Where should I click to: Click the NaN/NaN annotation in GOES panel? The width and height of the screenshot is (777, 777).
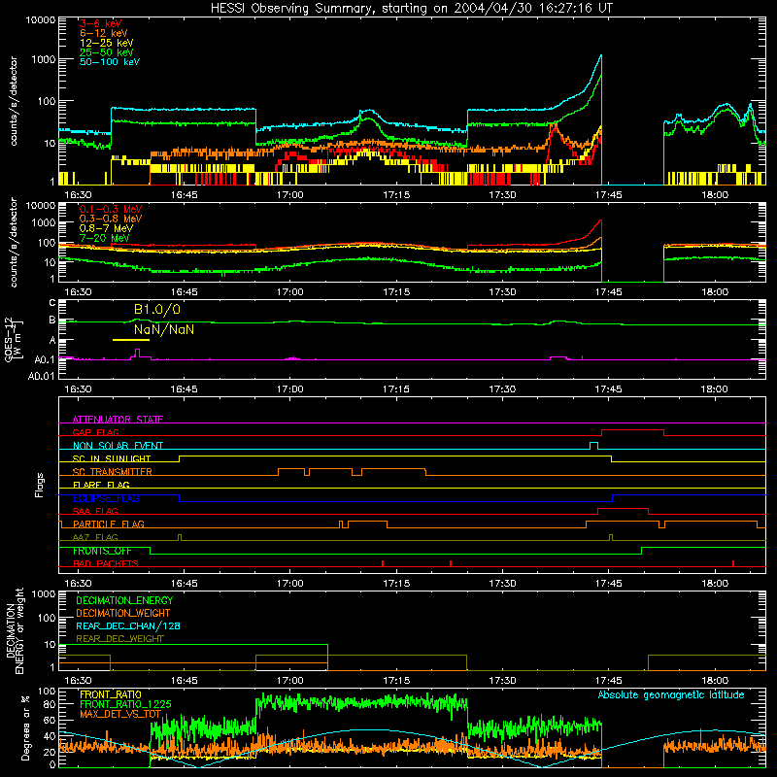(x=163, y=329)
